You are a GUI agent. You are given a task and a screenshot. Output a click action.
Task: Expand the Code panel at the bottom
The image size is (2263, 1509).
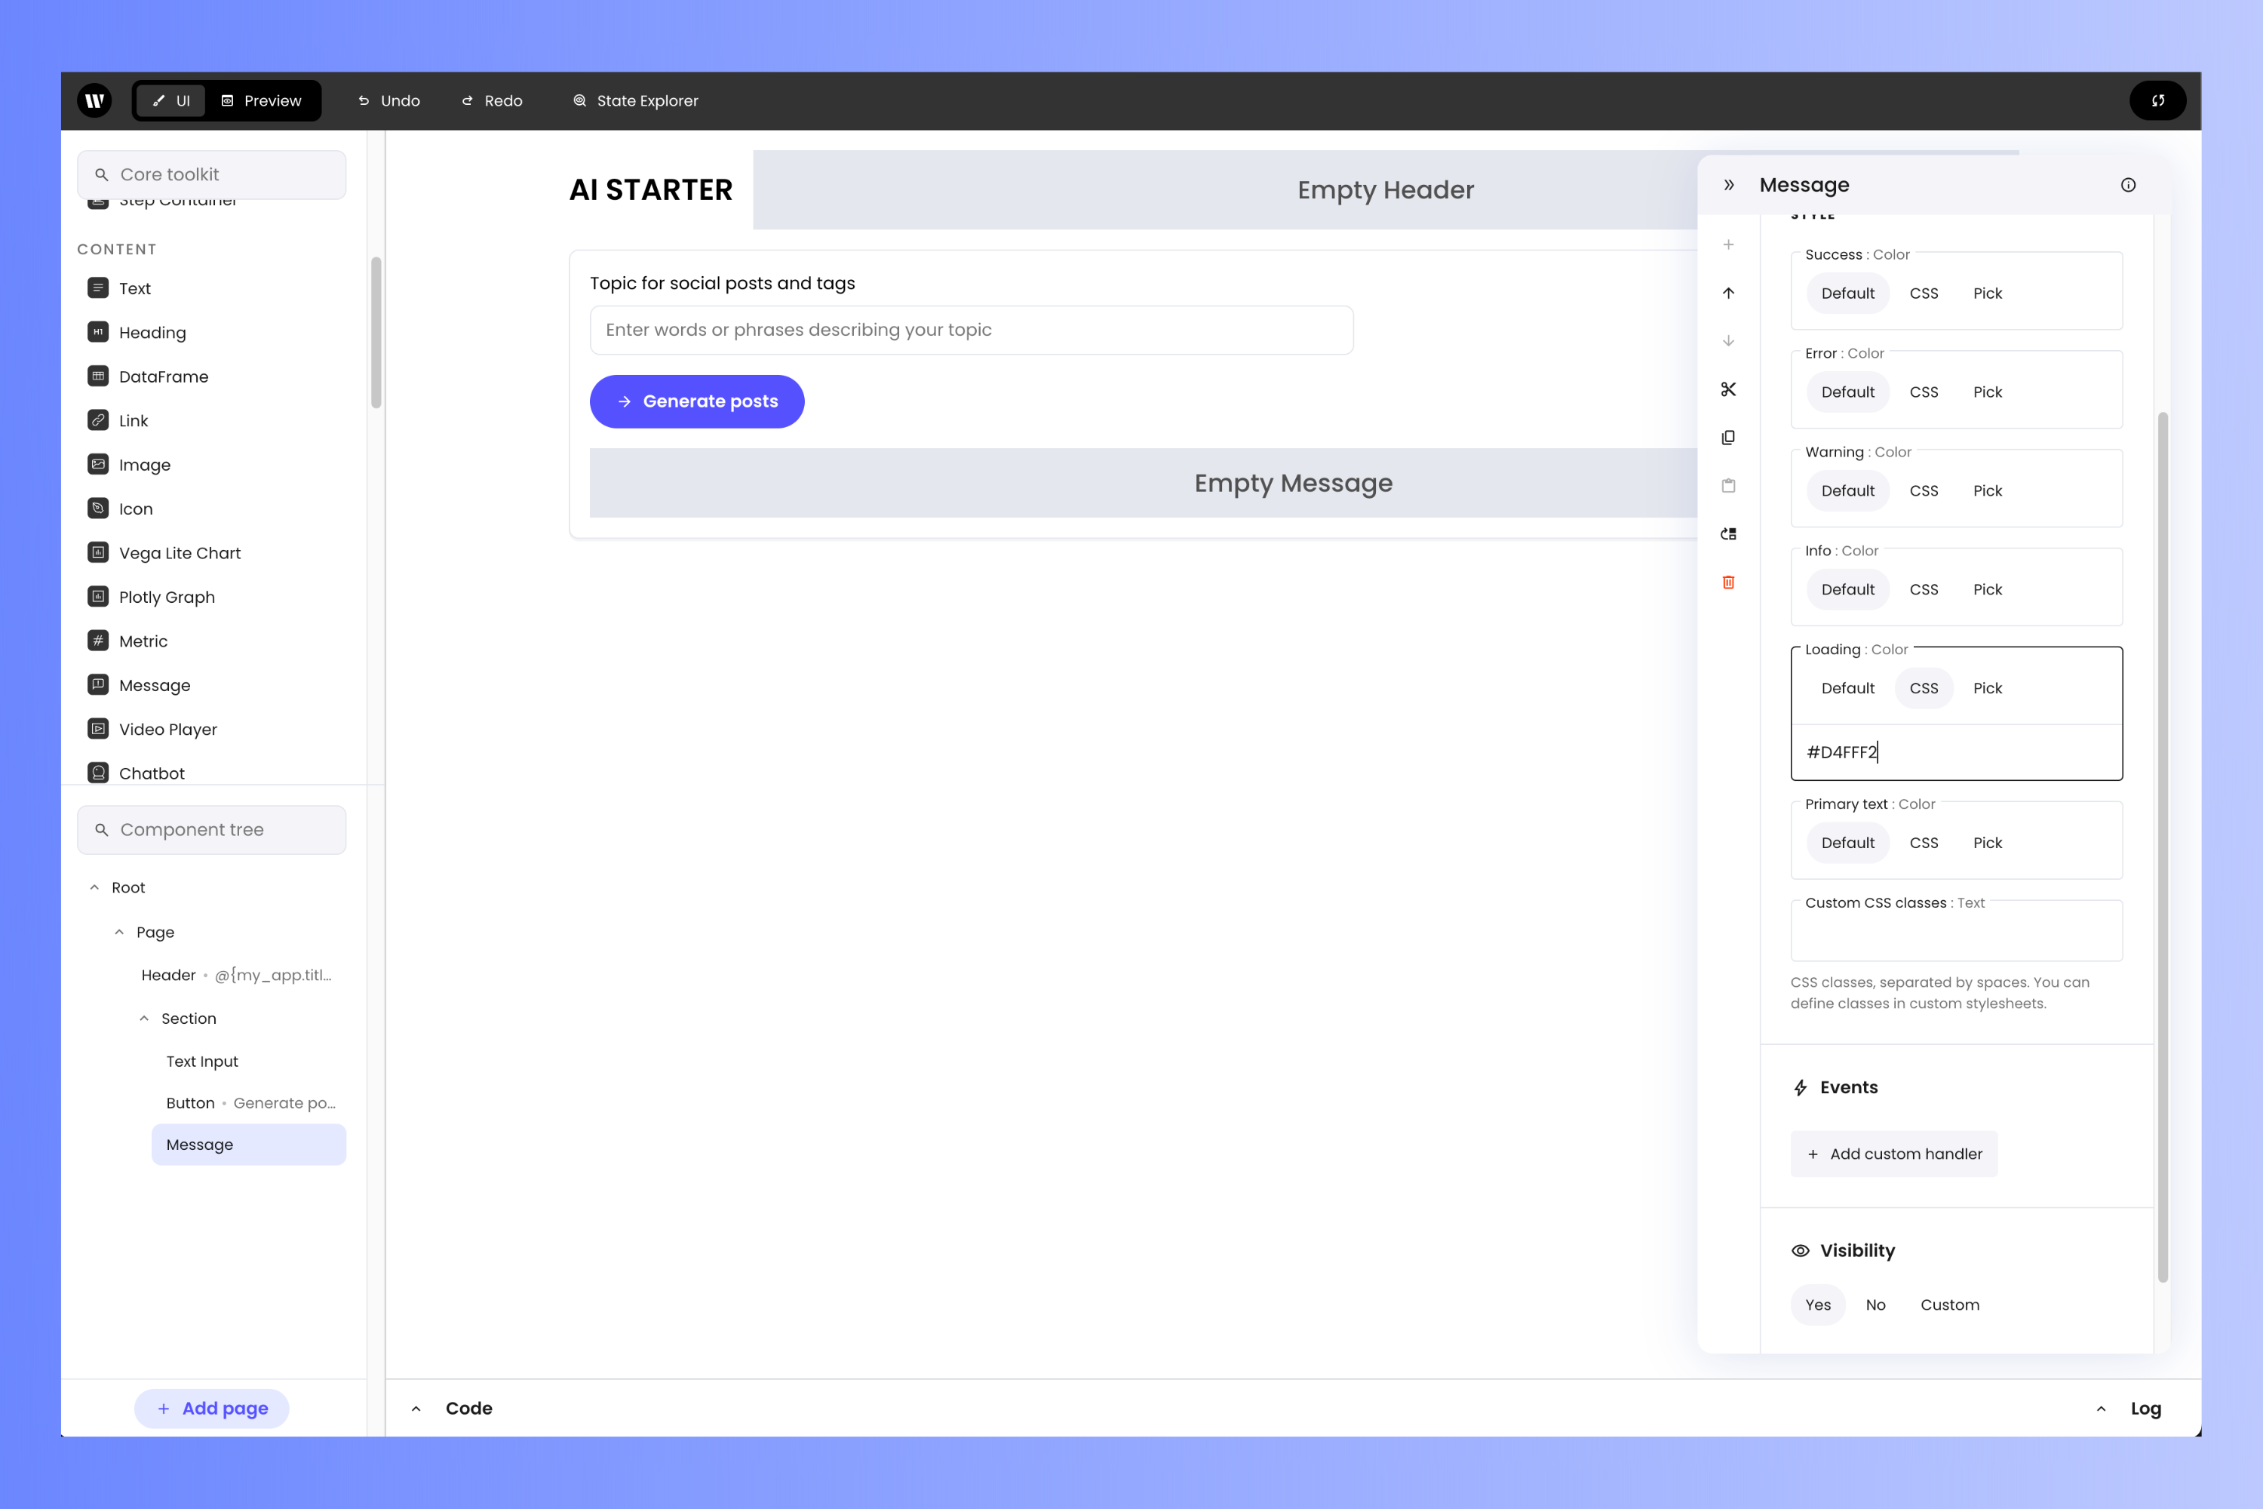[x=416, y=1407]
